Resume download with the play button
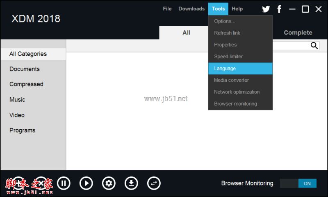The height and width of the screenshot is (197, 328). click(x=86, y=183)
